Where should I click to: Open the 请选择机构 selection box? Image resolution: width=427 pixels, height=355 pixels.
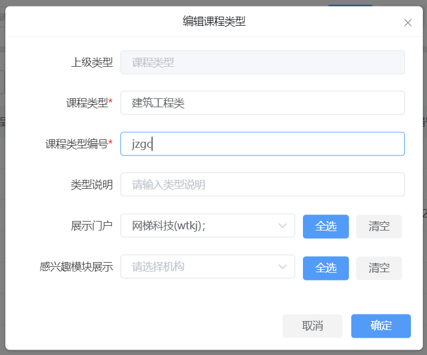(x=208, y=267)
